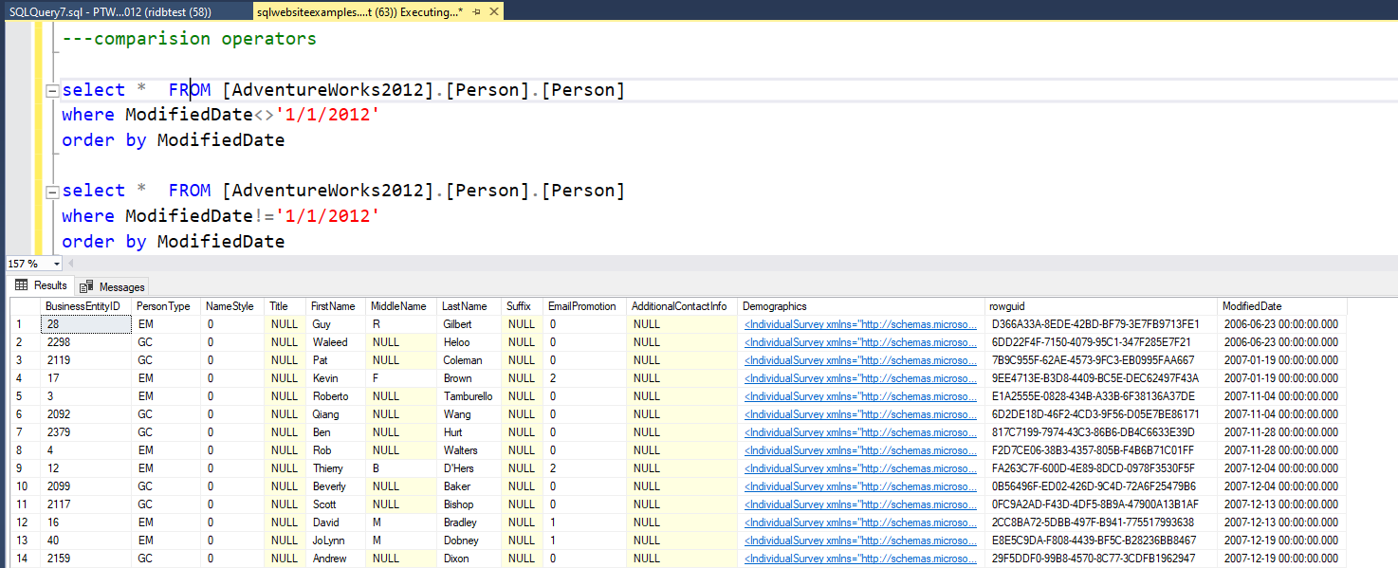Image resolution: width=1398 pixels, height=568 pixels.
Task: Click the Messages tab icon
Action: point(86,286)
